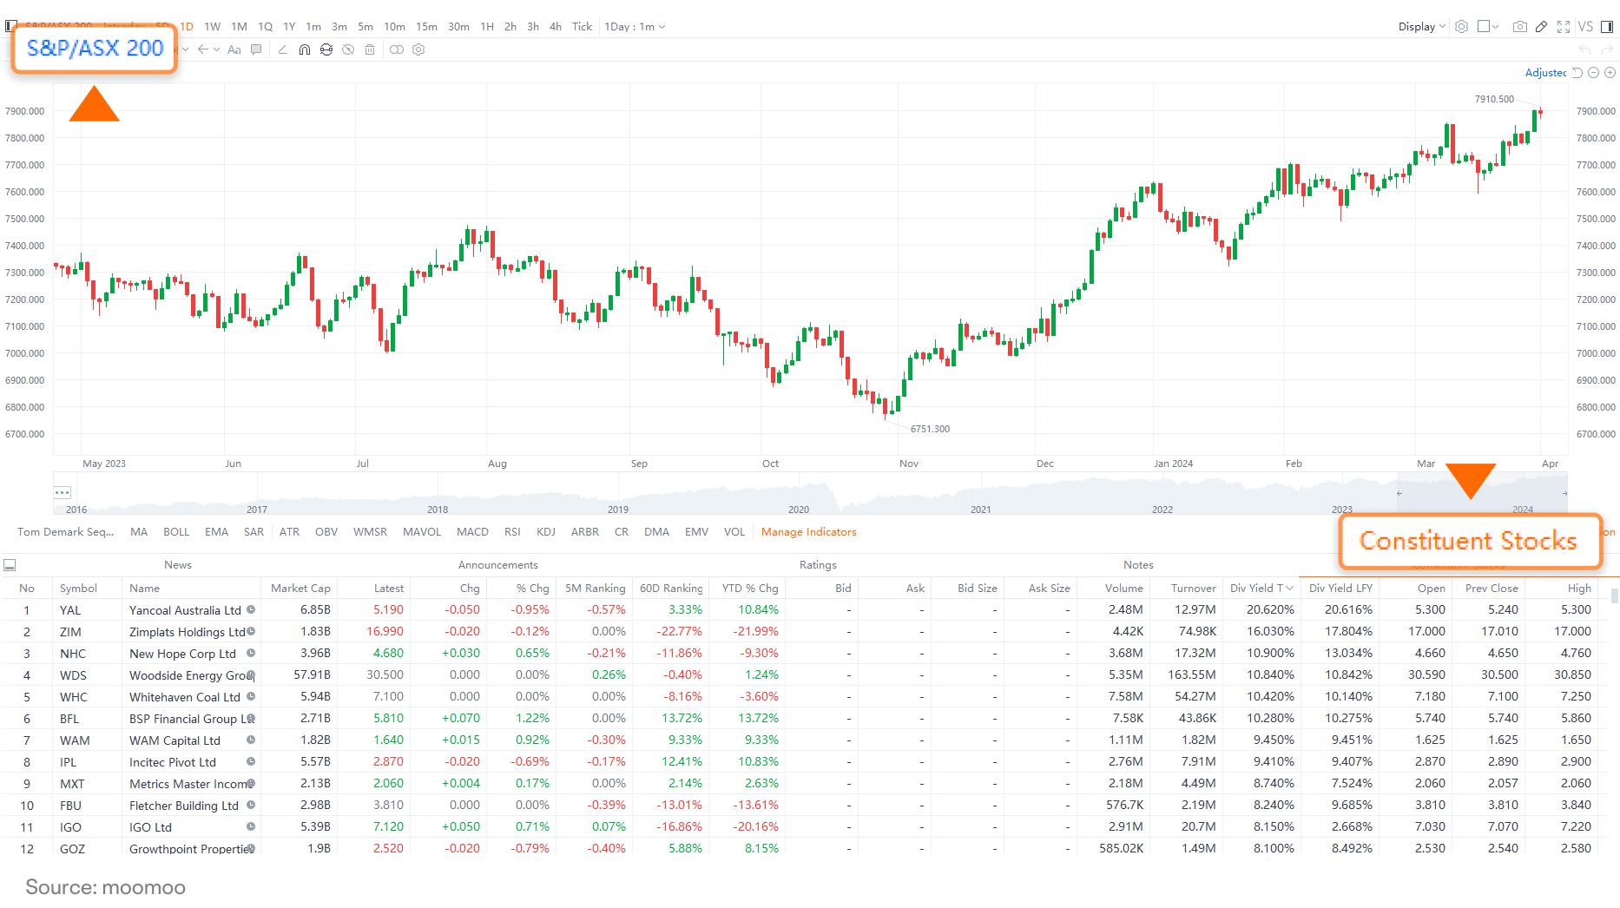Toggle the left sidebar panel

[x=11, y=27]
